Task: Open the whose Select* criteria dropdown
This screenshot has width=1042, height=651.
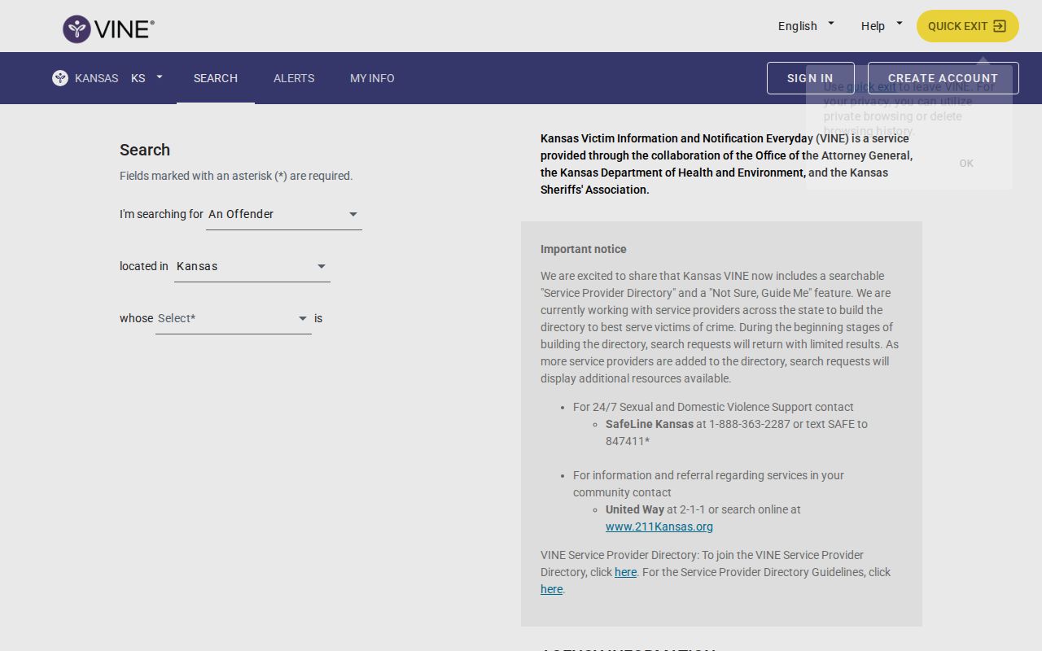Action: [234, 318]
